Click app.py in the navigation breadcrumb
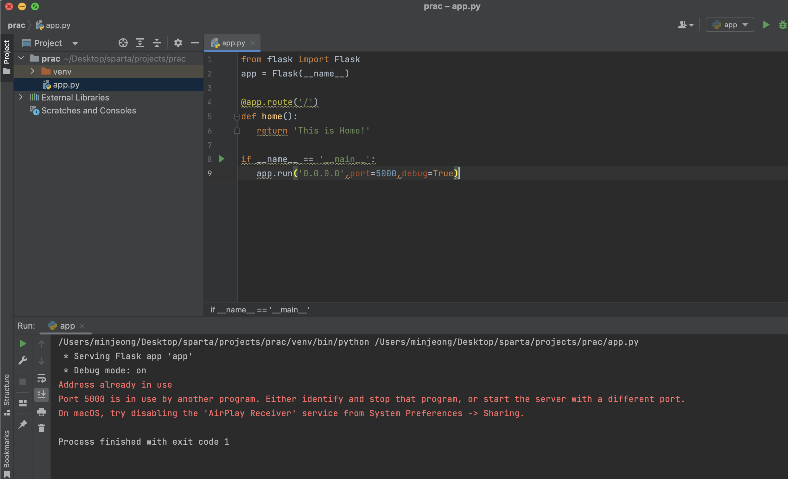788x479 pixels. [53, 25]
